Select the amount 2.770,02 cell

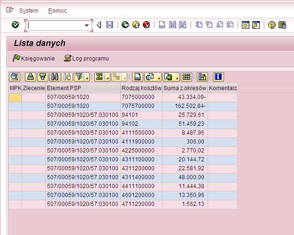[x=185, y=151]
